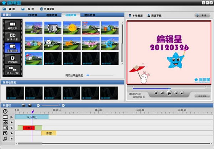Image resolution: width=214 pixels, height=149 pixels.
Task: Click the video track filmstrip icon
Action: (x=5, y=117)
